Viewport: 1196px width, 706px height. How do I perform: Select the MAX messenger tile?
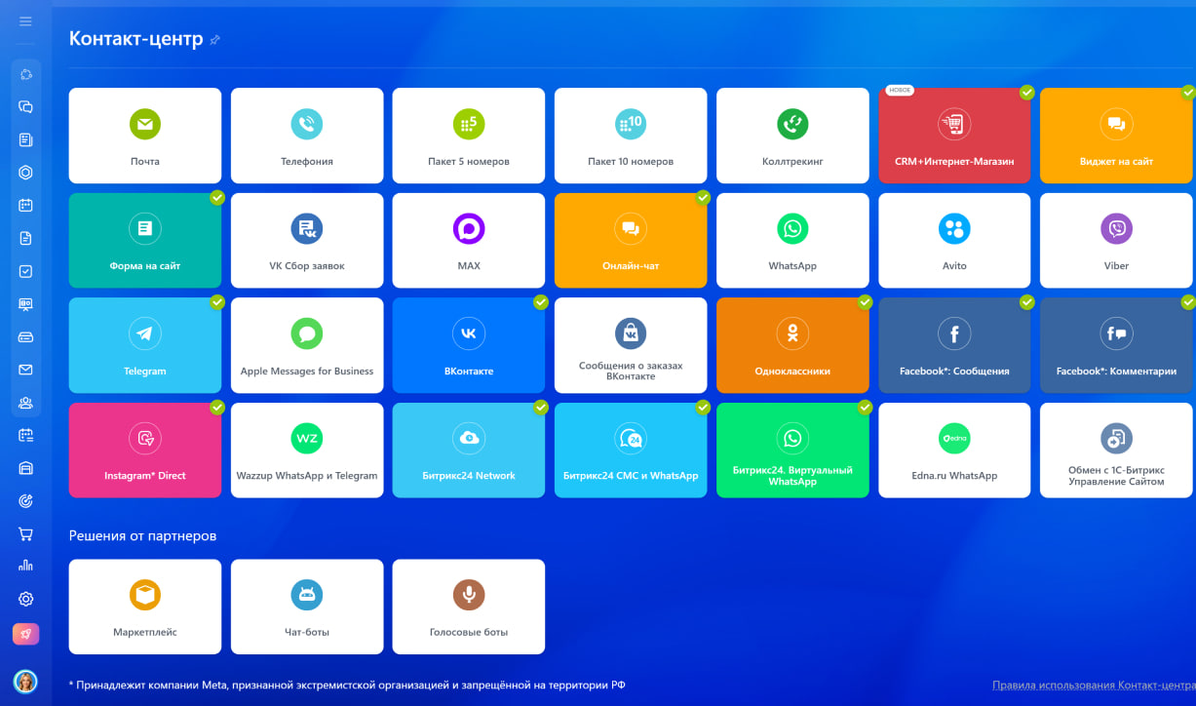(x=469, y=240)
